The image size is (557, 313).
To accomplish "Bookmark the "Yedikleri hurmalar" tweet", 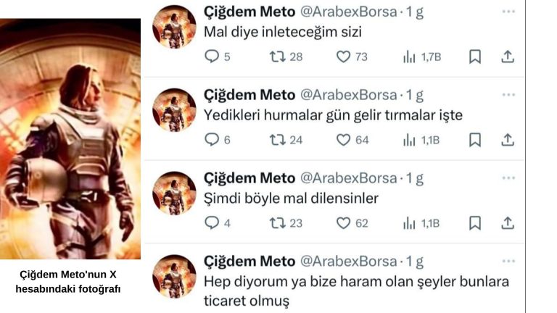I will click(475, 139).
